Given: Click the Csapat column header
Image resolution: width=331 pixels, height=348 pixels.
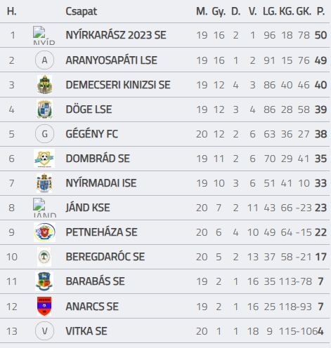Looking at the screenshot, I should point(82,11).
